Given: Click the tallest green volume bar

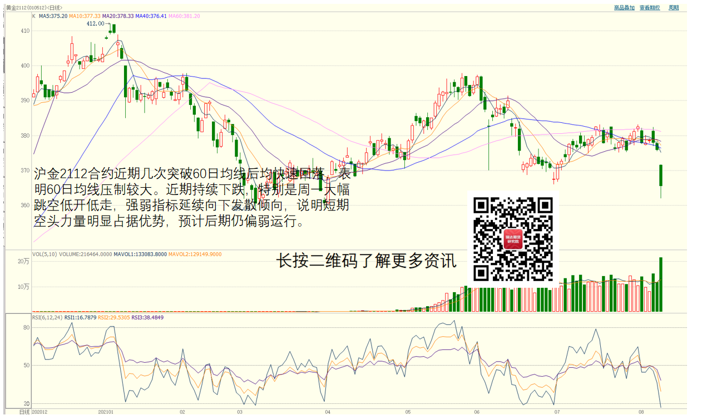Looking at the screenshot, I should (661, 284).
